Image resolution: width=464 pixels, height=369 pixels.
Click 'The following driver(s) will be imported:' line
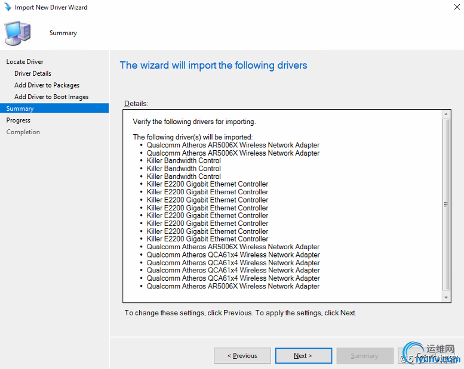[x=193, y=137]
